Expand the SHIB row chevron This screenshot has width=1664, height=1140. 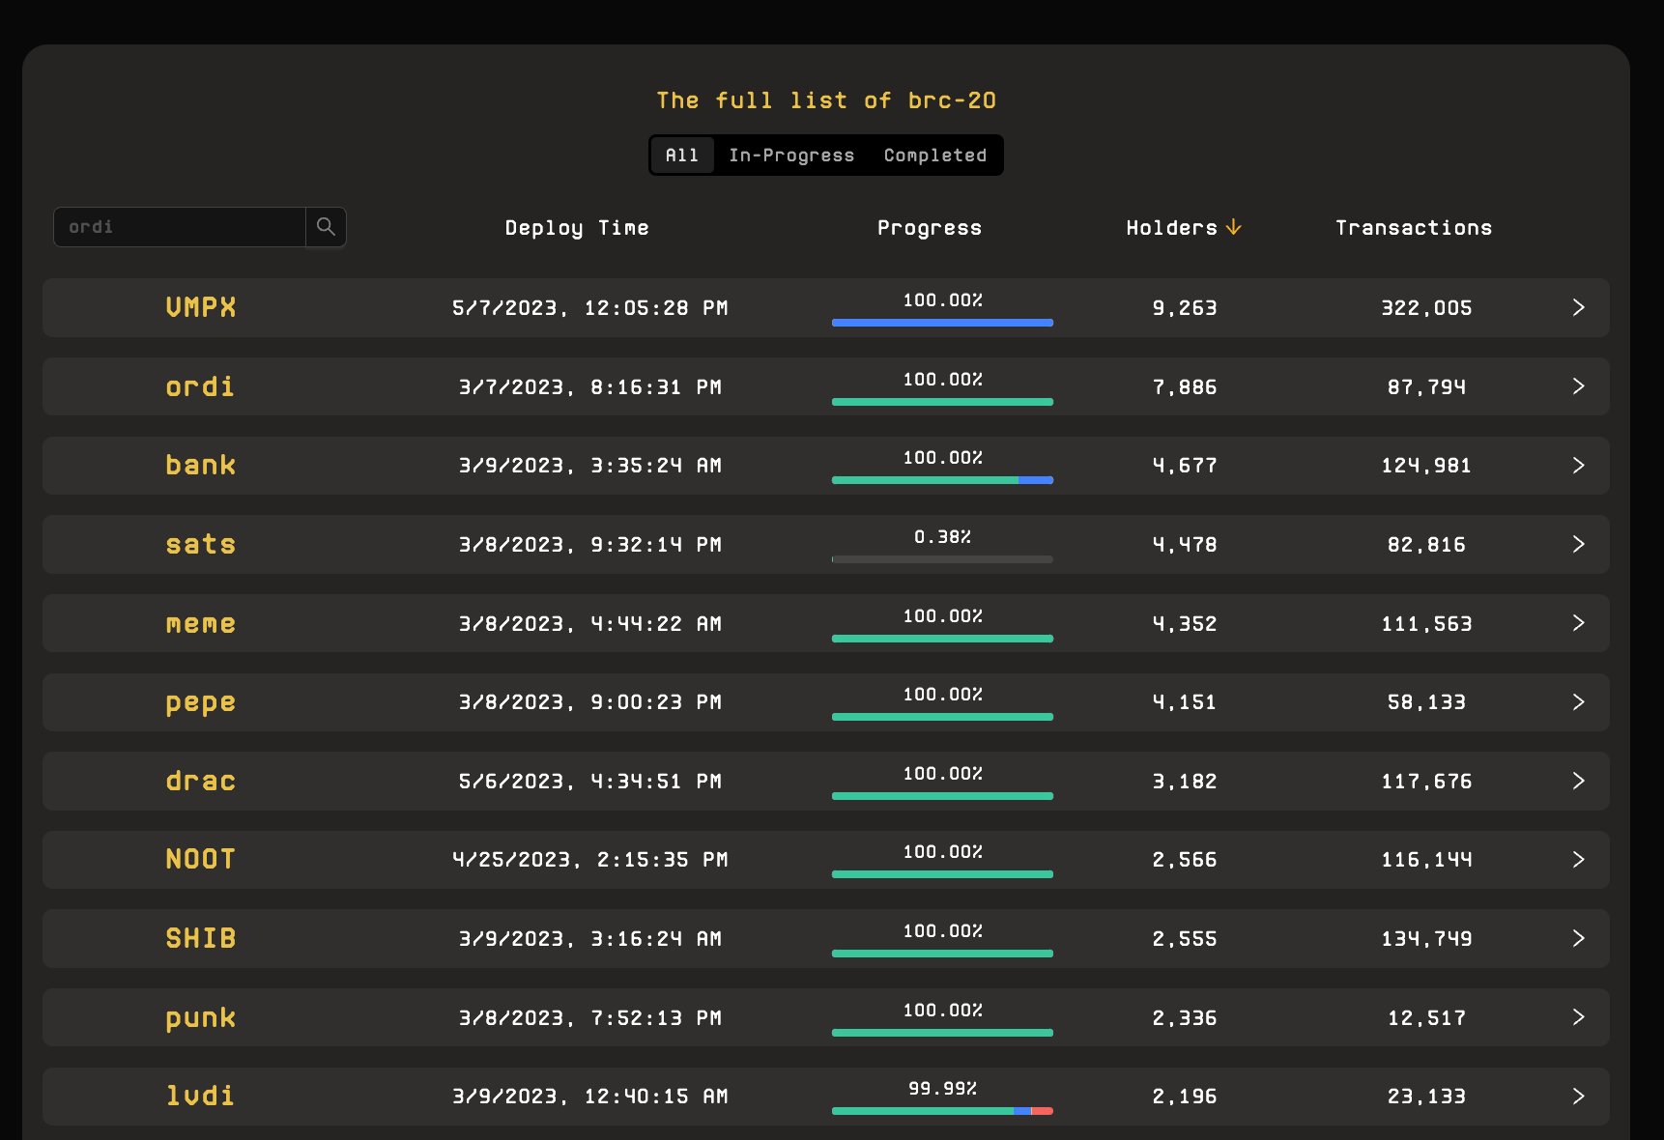click(x=1579, y=938)
